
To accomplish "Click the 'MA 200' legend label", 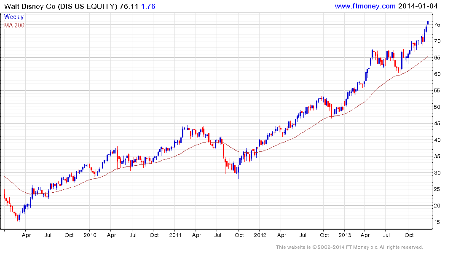I will tap(14, 25).
